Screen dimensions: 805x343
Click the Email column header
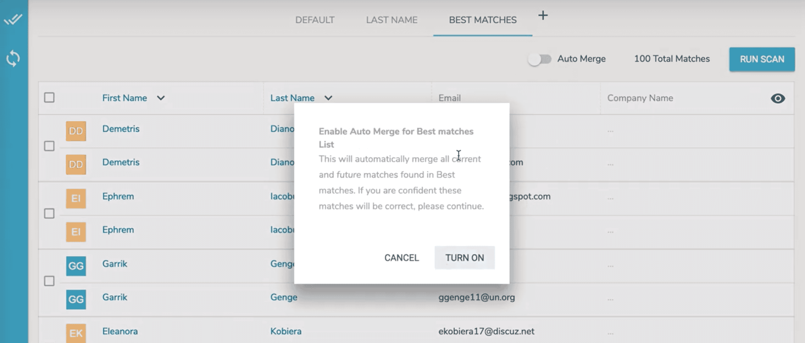point(450,98)
